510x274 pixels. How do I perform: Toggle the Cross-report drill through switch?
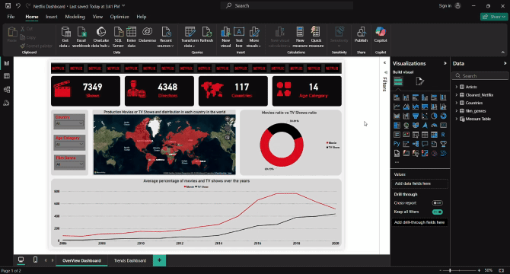click(x=437, y=202)
